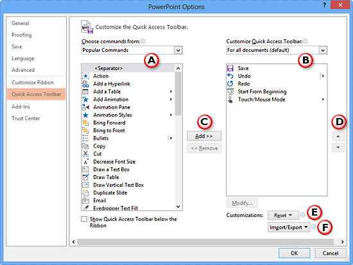353x265 pixels.
Task: Click the Add a Table icon
Action: tap(85, 92)
